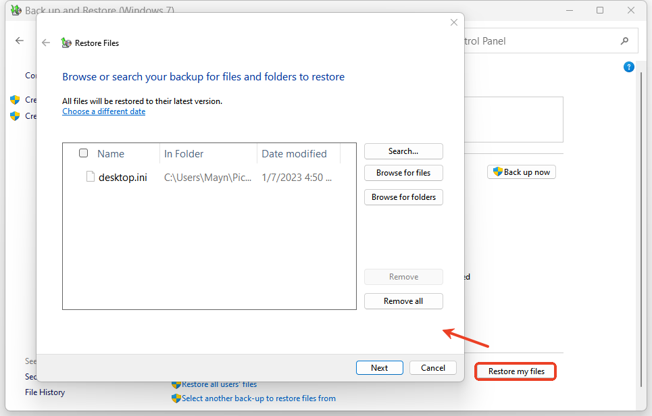
Task: Open the Search... dialog button
Action: click(x=403, y=151)
